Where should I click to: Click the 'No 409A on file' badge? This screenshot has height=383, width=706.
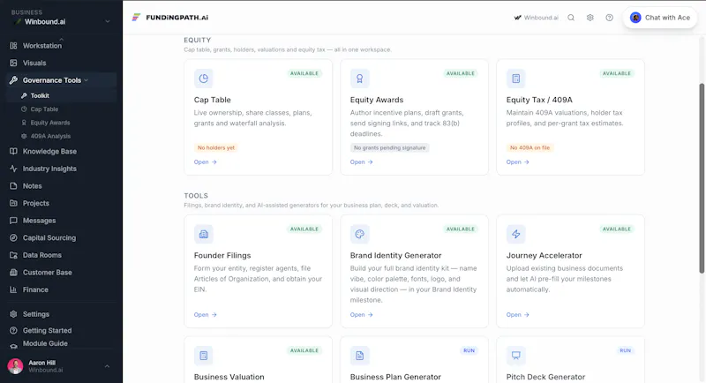click(529, 147)
